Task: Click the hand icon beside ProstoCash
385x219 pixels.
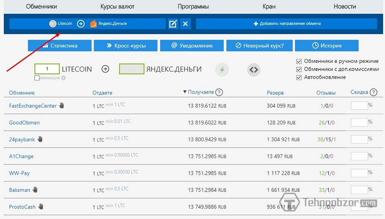Action: [41, 206]
